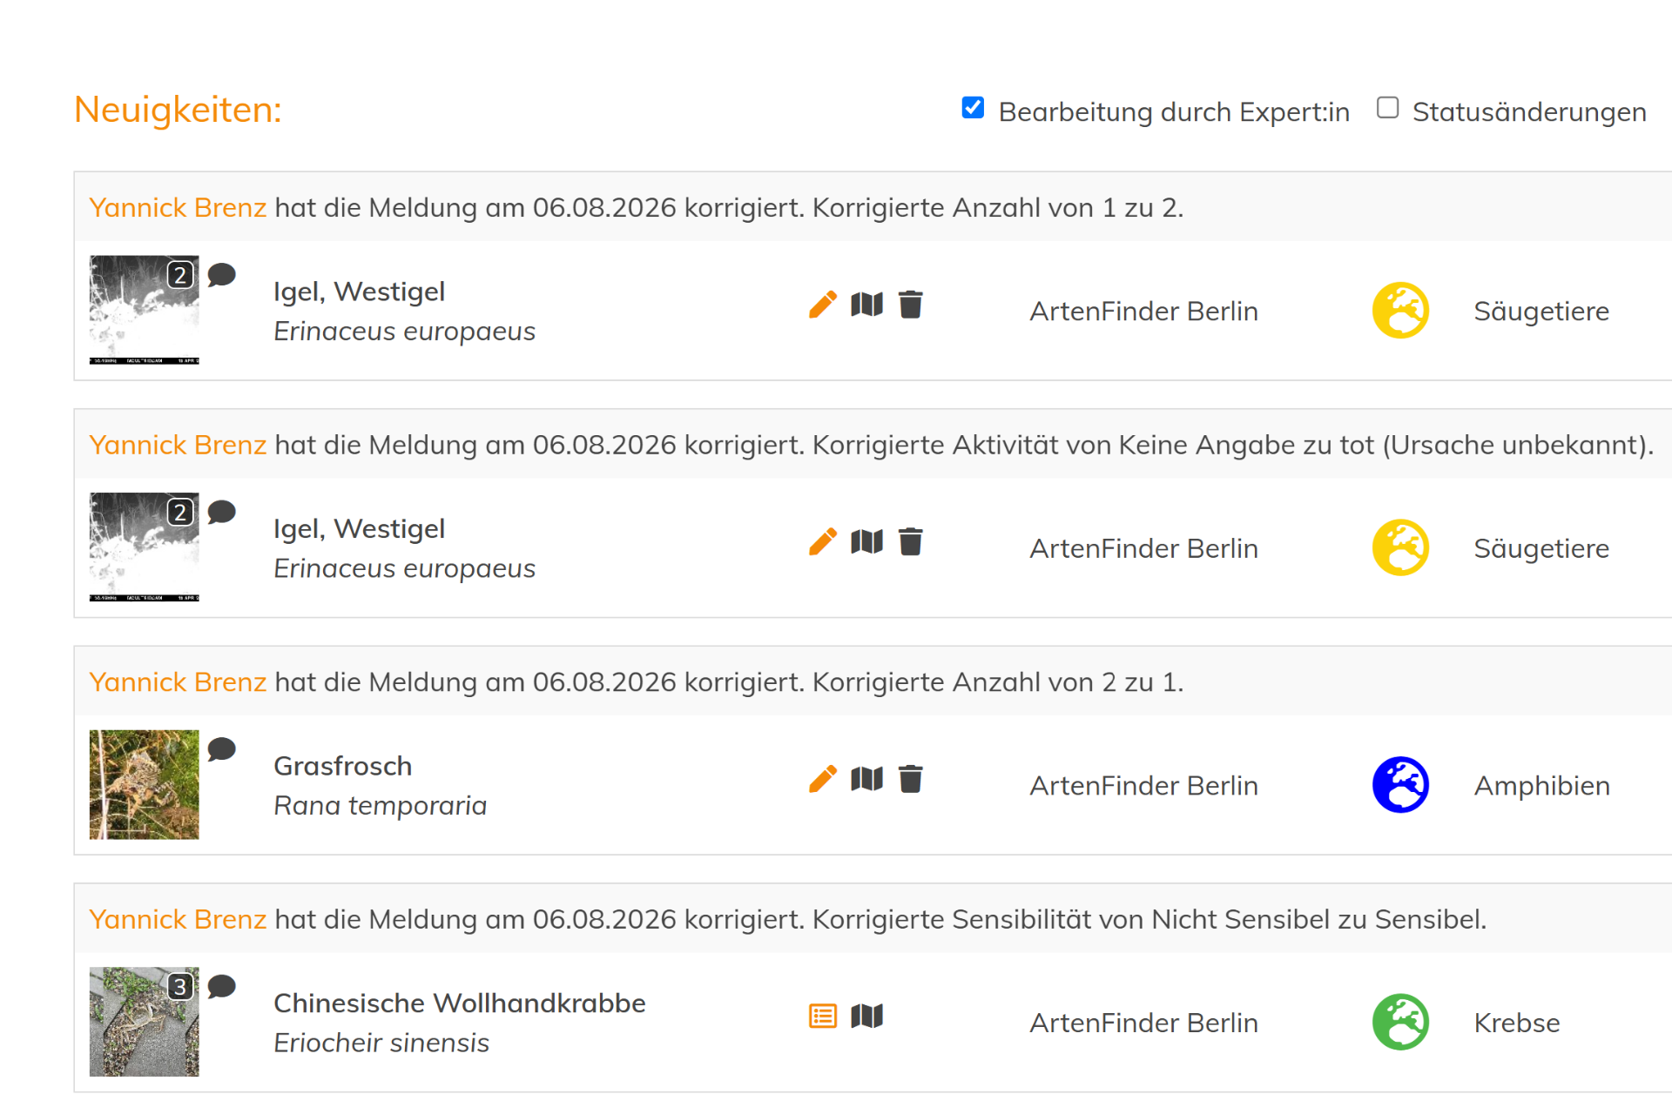Open map icon for second Igel entry
Image resolution: width=1672 pixels, height=1114 pixels.
866,541
